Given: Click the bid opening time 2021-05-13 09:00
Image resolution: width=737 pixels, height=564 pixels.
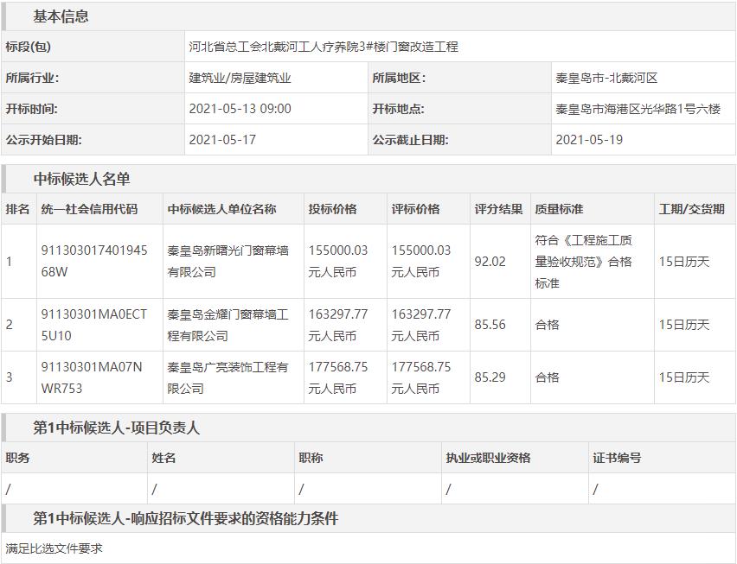Looking at the screenshot, I should pos(240,109).
